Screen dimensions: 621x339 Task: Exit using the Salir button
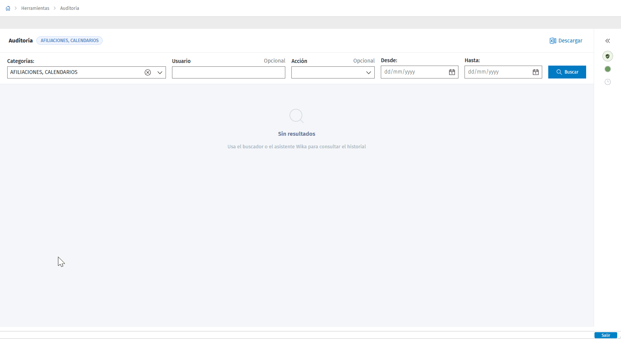(x=606, y=335)
